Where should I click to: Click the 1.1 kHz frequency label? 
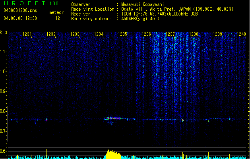[x=3, y=52]
